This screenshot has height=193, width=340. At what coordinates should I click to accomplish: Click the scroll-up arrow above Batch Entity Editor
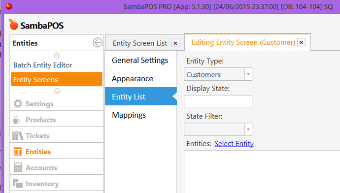coord(57,56)
